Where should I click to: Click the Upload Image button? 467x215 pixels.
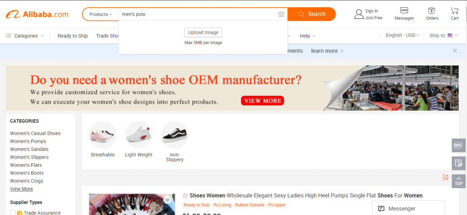coord(203,32)
